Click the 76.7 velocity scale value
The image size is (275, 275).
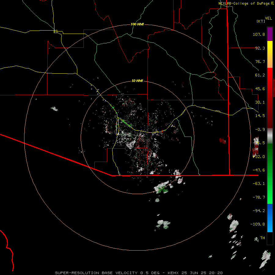click(260, 61)
